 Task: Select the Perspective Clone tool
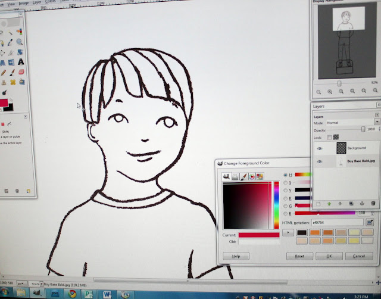[22, 82]
